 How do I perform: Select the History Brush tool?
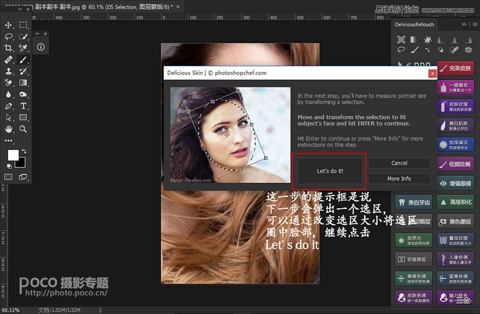[x=23, y=71]
